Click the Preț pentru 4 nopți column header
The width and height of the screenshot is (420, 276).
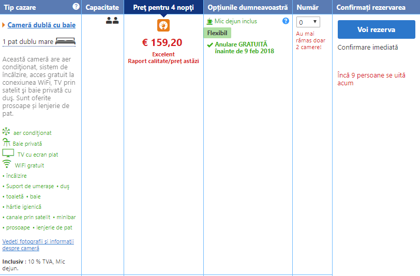click(x=163, y=7)
